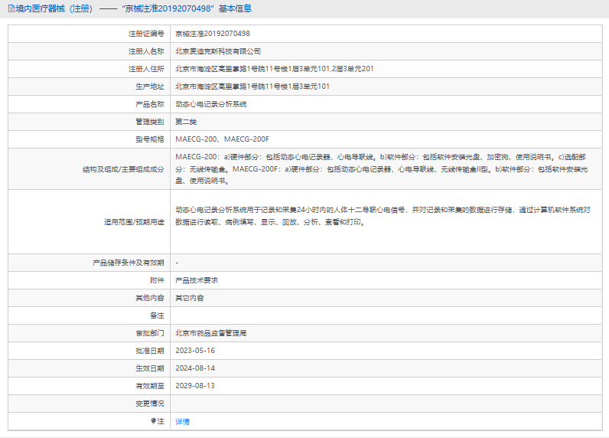Viewport: 609px width, 438px height.
Task: Click the empty 变更情况 value cell
Action: tap(383, 404)
